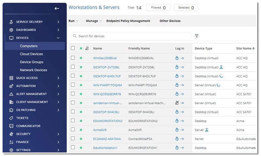Screen dimensions: 261x156
Task: Sort by the Device Type column header
Action: pyautogui.click(x=204, y=49)
